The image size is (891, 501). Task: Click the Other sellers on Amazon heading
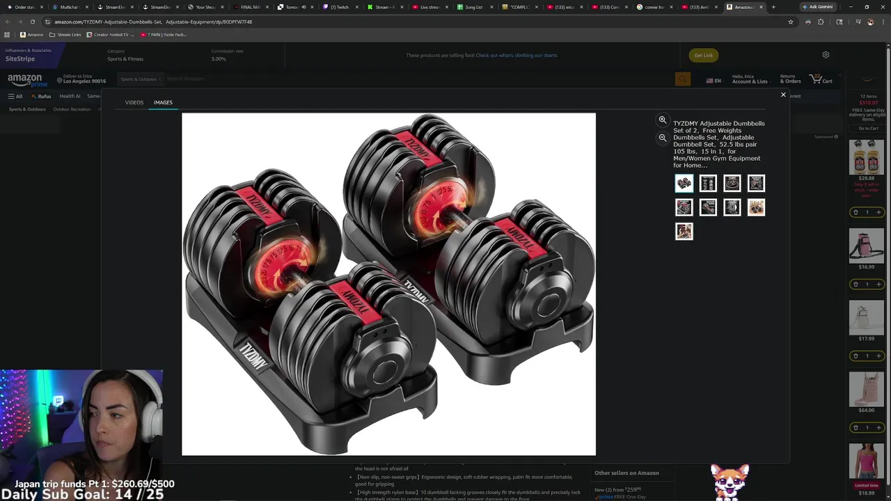[x=626, y=473]
